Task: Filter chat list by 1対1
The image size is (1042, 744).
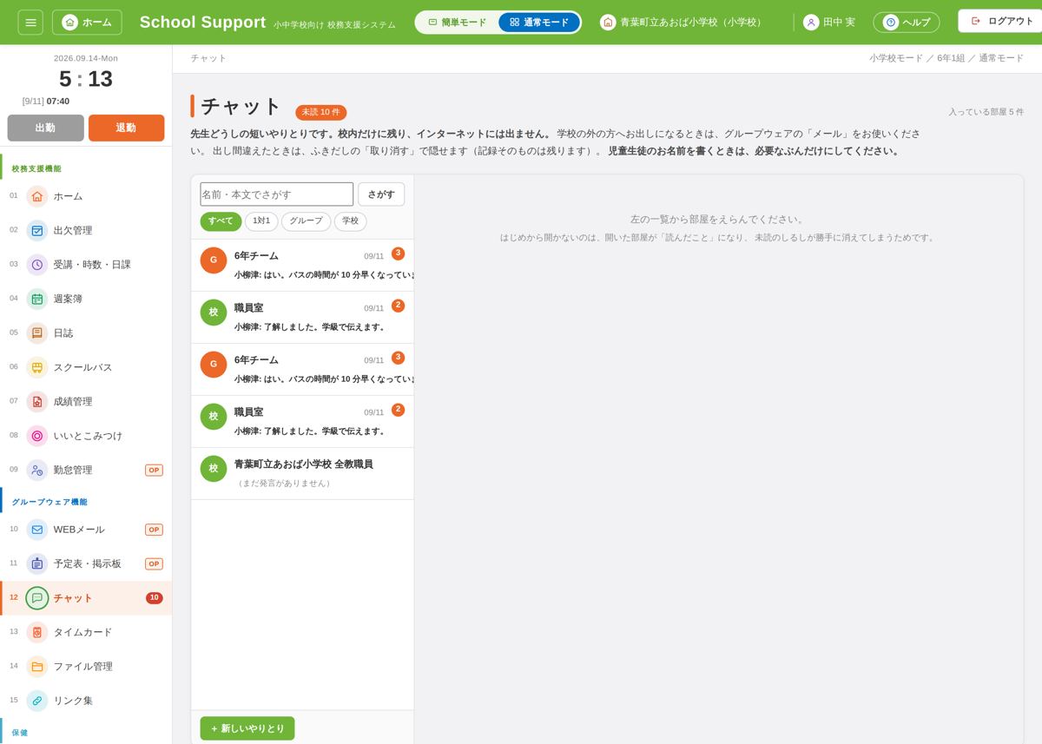Action: [x=261, y=221]
